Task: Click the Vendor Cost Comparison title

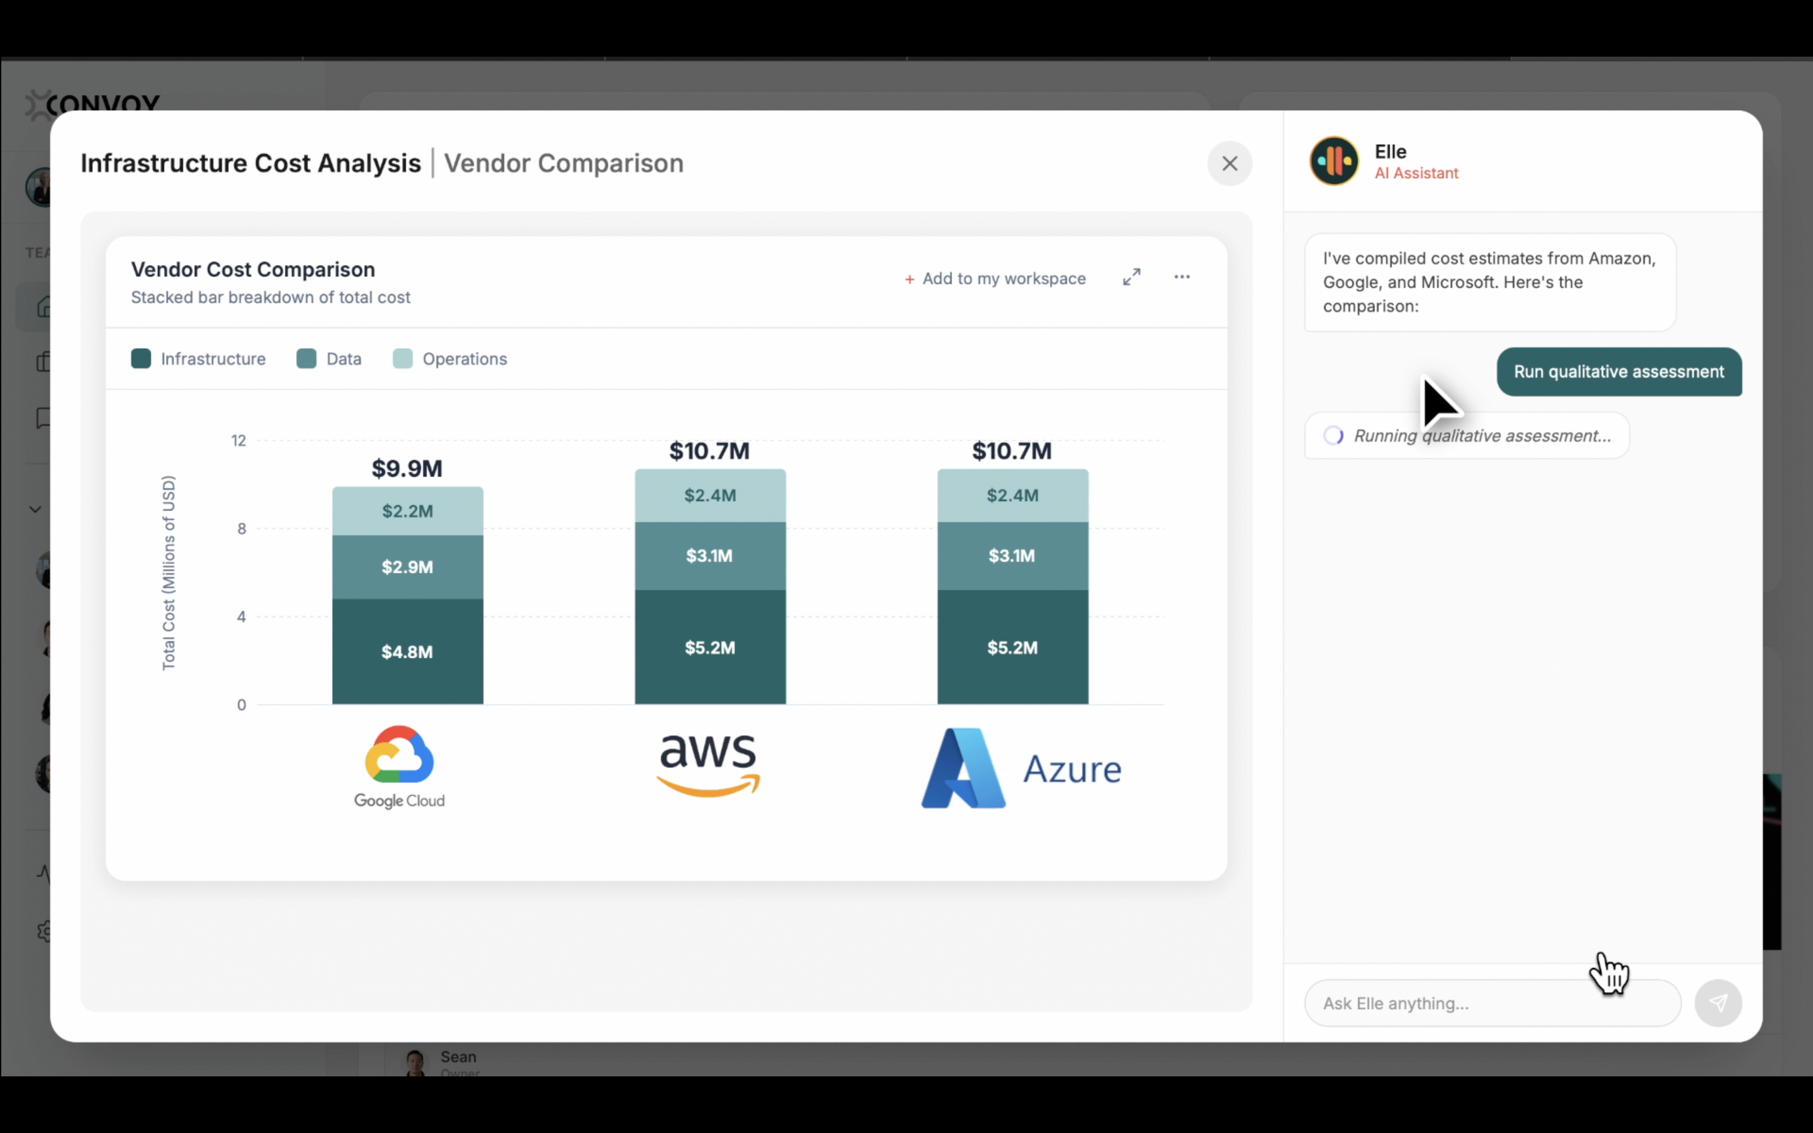Action: click(253, 270)
